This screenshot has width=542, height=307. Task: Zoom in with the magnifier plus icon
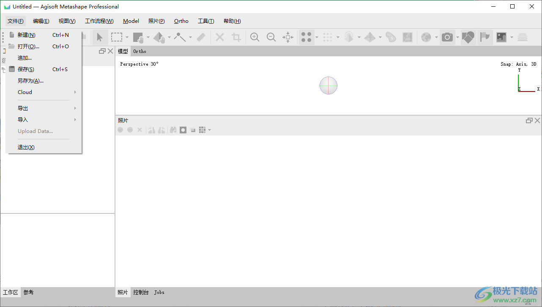point(255,37)
